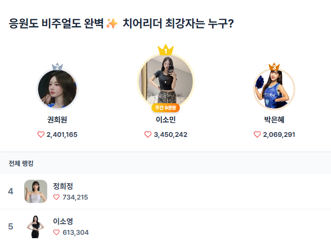Screen dimensions: 331x242
Task: Click the bronze rank 3 crown icon
Action: (274, 67)
